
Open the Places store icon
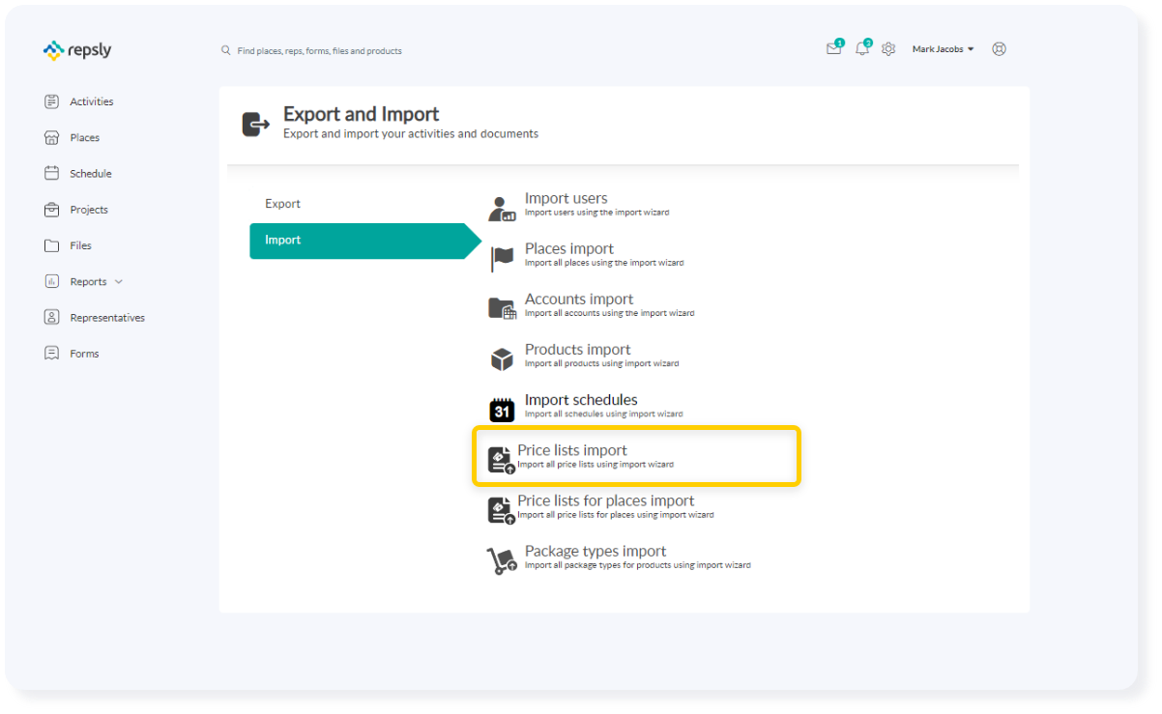(x=52, y=137)
